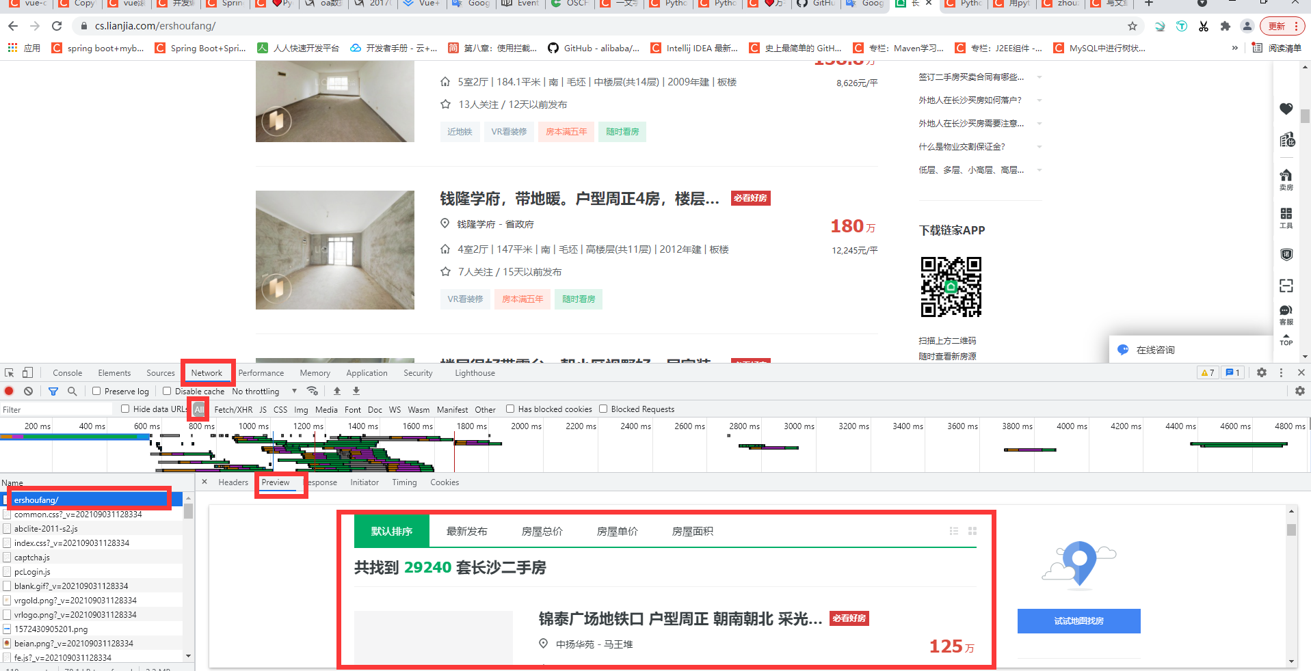Check Blocked Requests filter
1311x671 pixels.
[x=603, y=409]
